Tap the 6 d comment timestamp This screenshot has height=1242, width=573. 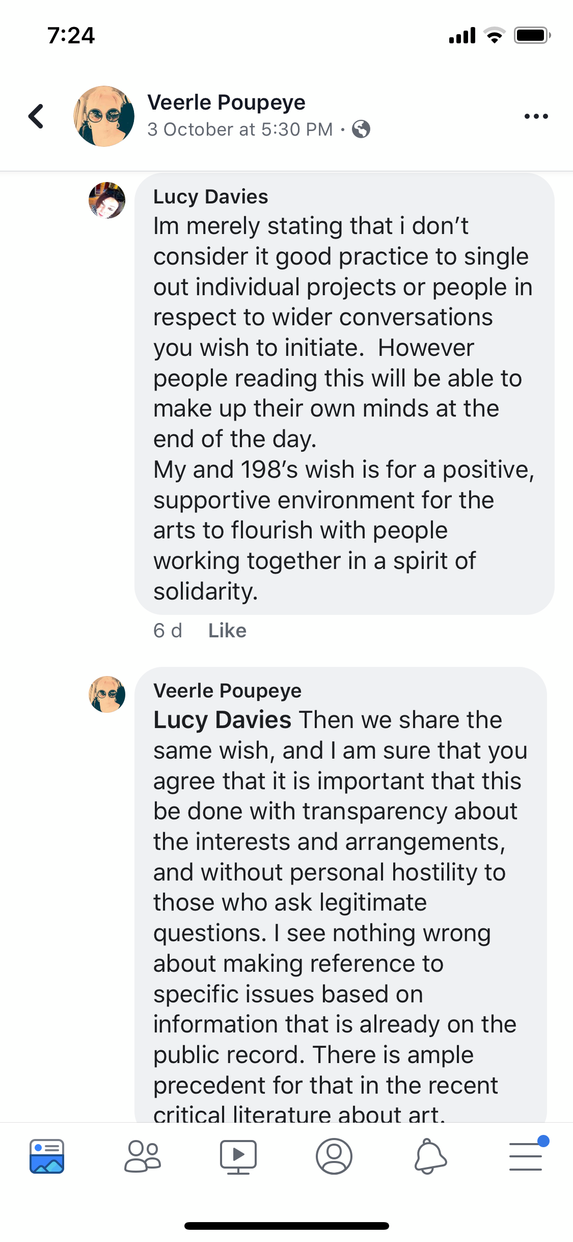coord(168,631)
